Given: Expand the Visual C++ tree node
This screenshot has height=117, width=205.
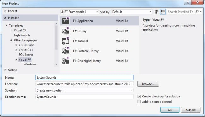Looking at the screenshot, I should [x=16, y=50].
